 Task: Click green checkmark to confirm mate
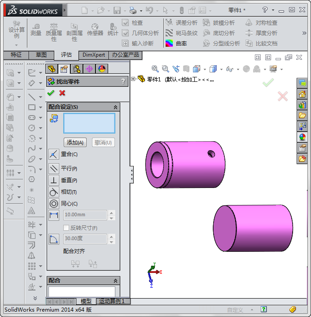pyautogui.click(x=51, y=93)
